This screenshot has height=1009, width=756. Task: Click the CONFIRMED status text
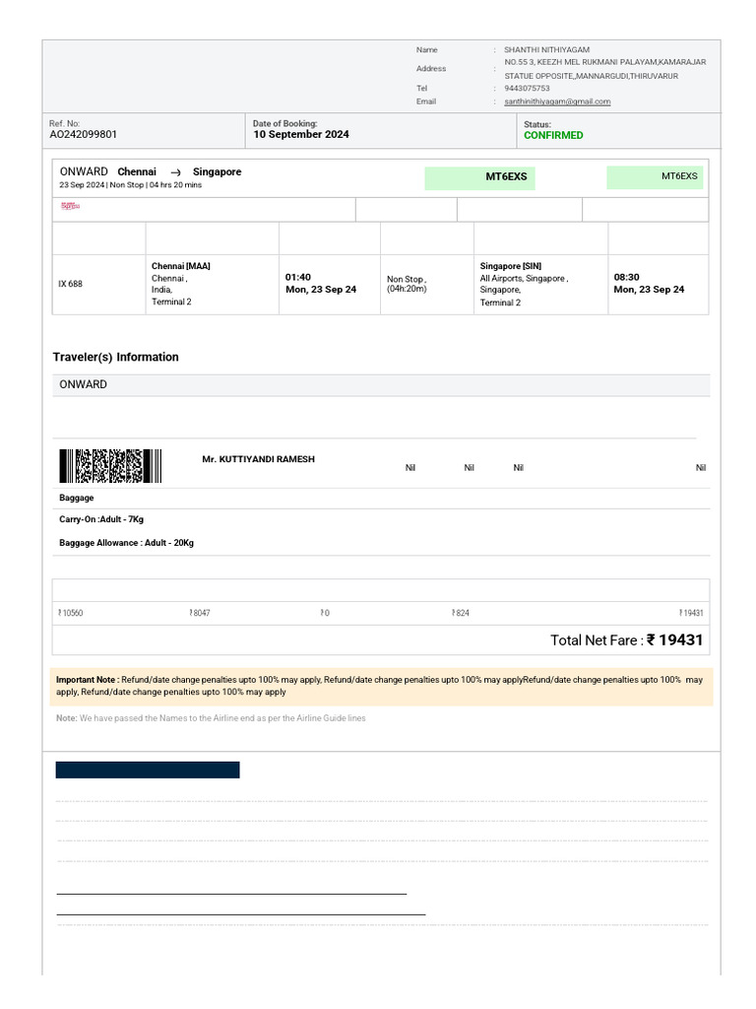point(553,135)
